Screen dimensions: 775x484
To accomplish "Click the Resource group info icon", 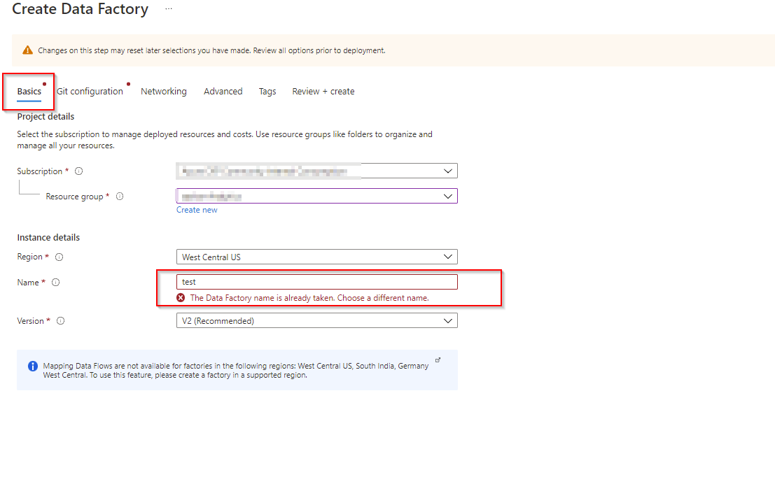I will [120, 196].
